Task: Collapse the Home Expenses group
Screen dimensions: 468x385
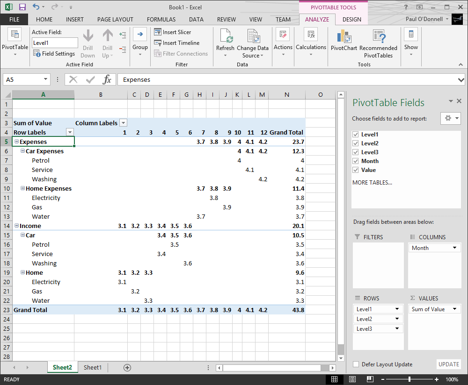Action: click(x=22, y=188)
